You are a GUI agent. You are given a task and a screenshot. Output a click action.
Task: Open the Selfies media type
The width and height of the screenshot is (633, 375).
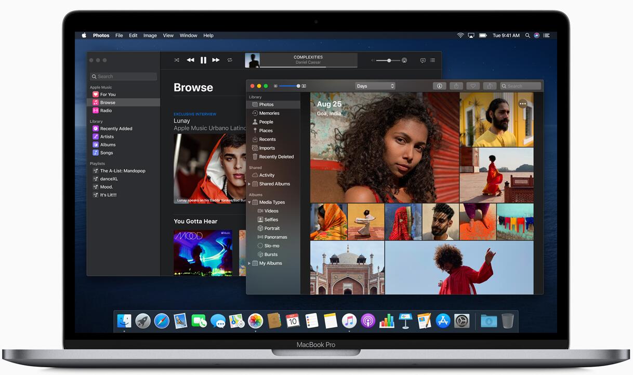pos(271,219)
